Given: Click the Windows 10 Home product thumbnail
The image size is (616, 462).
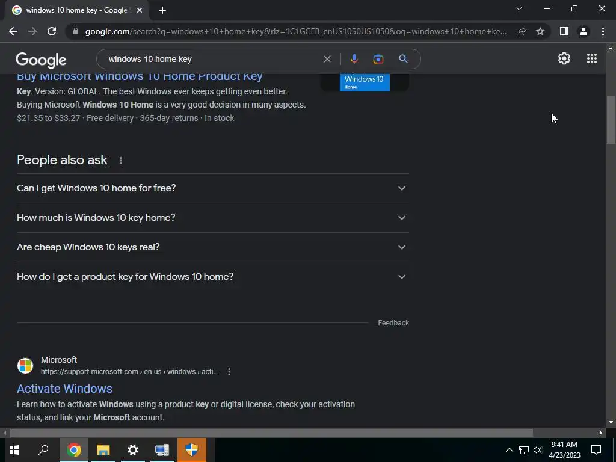Looking at the screenshot, I should tap(365, 82).
